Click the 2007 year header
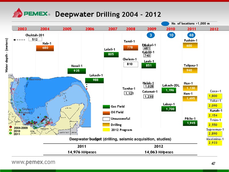This screenshot has height=172, width=229. (113, 29)
